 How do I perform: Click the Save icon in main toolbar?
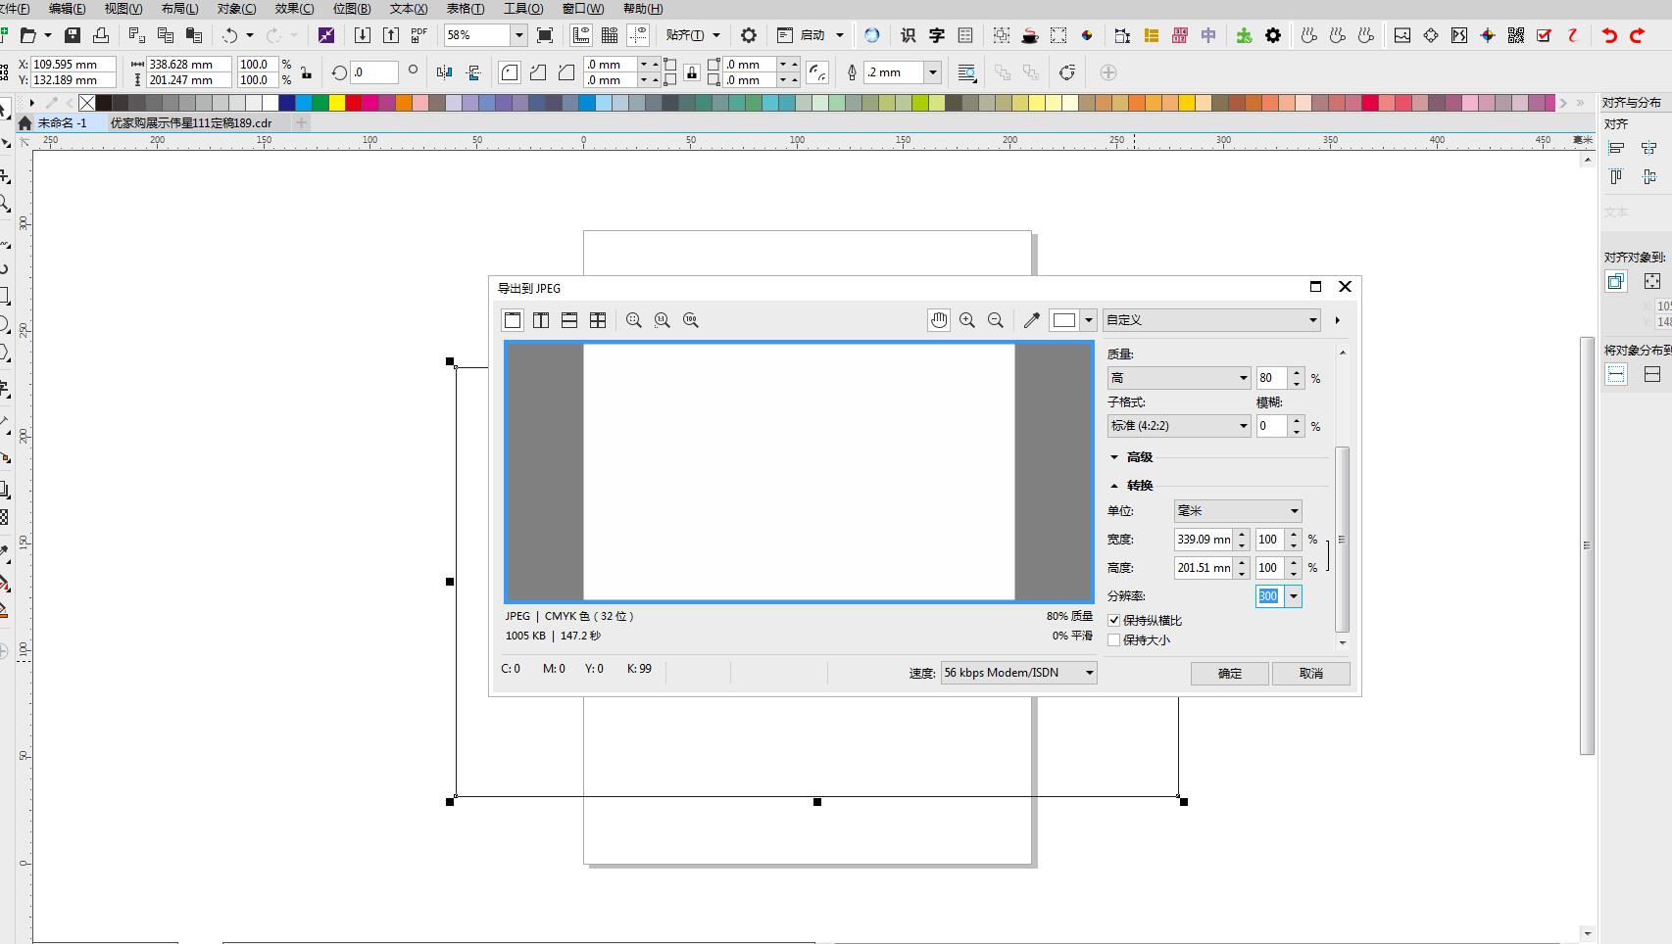click(x=73, y=35)
